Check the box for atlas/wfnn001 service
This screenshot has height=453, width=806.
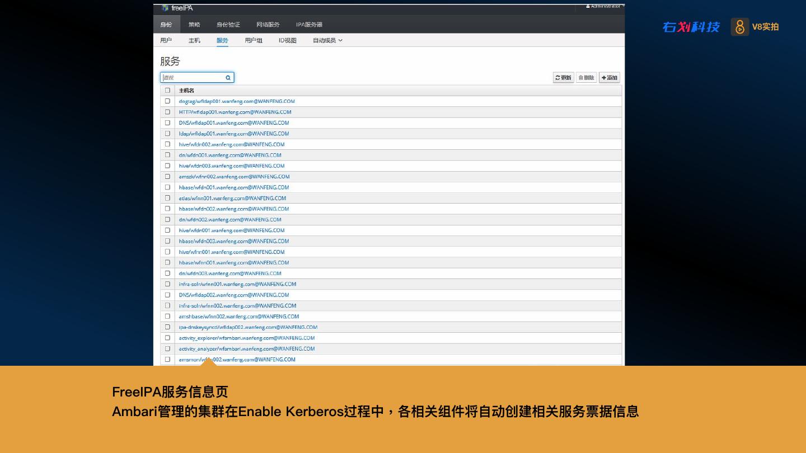(x=167, y=198)
